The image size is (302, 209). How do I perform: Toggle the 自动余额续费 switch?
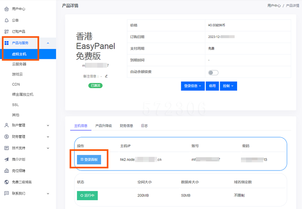213,73
